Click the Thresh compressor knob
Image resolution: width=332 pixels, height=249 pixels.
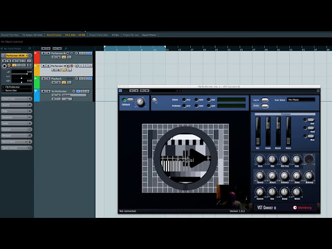[x=260, y=176]
